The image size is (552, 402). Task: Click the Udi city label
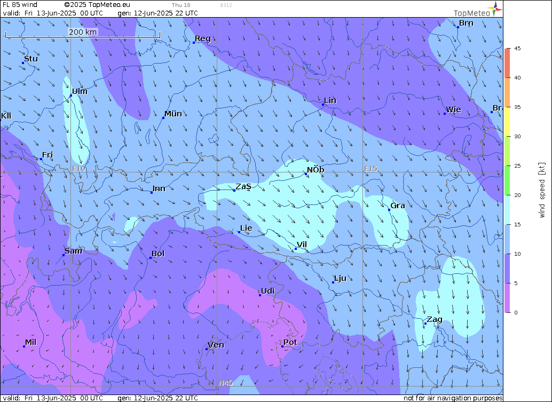pyautogui.click(x=268, y=291)
